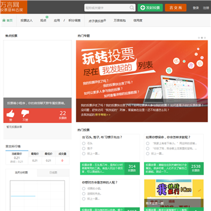Click the 22 投票数 counter
The image size is (211, 211).
[63, 115]
